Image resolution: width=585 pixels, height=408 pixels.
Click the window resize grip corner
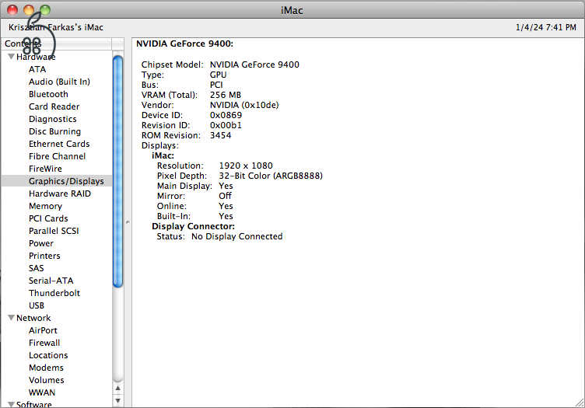click(x=580, y=403)
